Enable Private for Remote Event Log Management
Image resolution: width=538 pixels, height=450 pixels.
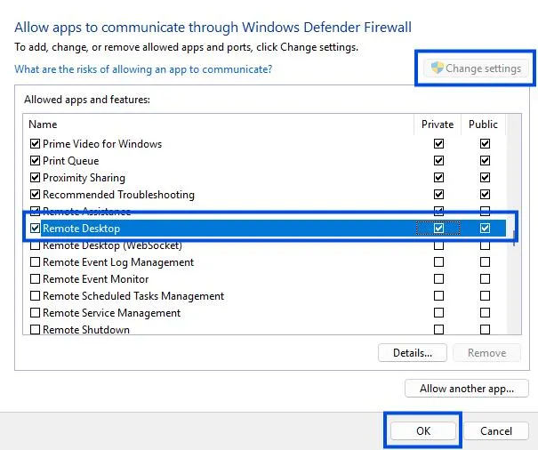coord(438,261)
